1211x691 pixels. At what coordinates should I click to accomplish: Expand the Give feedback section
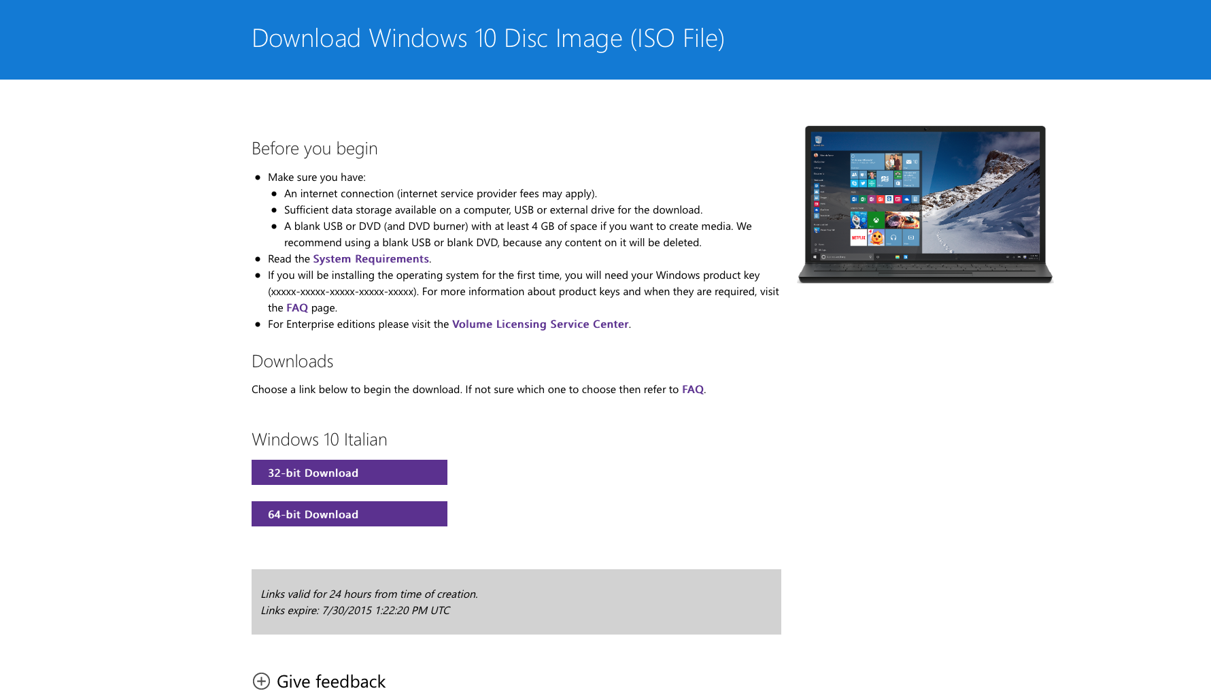tap(319, 681)
